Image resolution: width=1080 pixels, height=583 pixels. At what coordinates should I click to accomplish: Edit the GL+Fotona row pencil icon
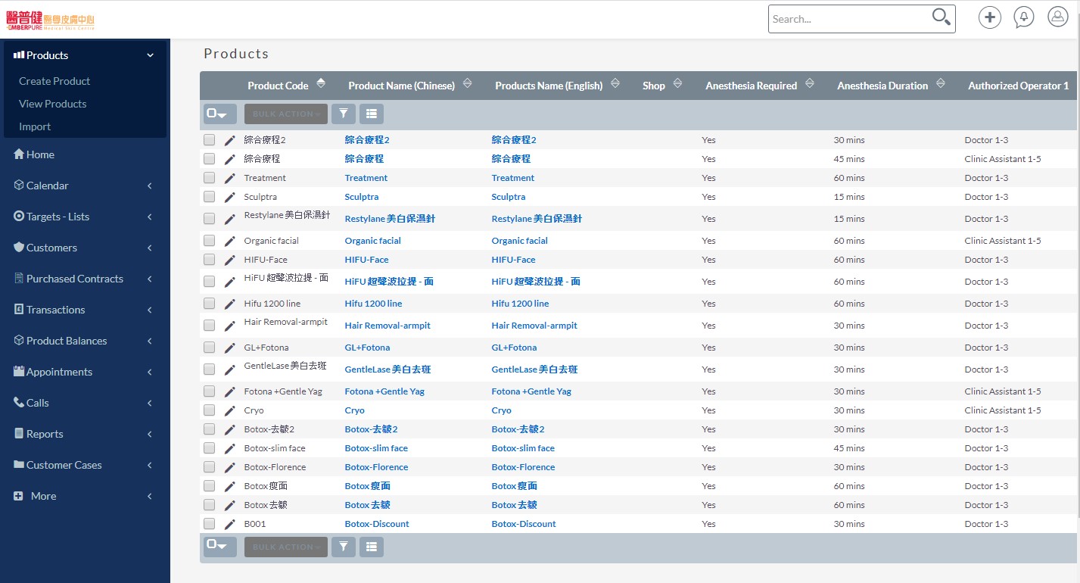(230, 348)
